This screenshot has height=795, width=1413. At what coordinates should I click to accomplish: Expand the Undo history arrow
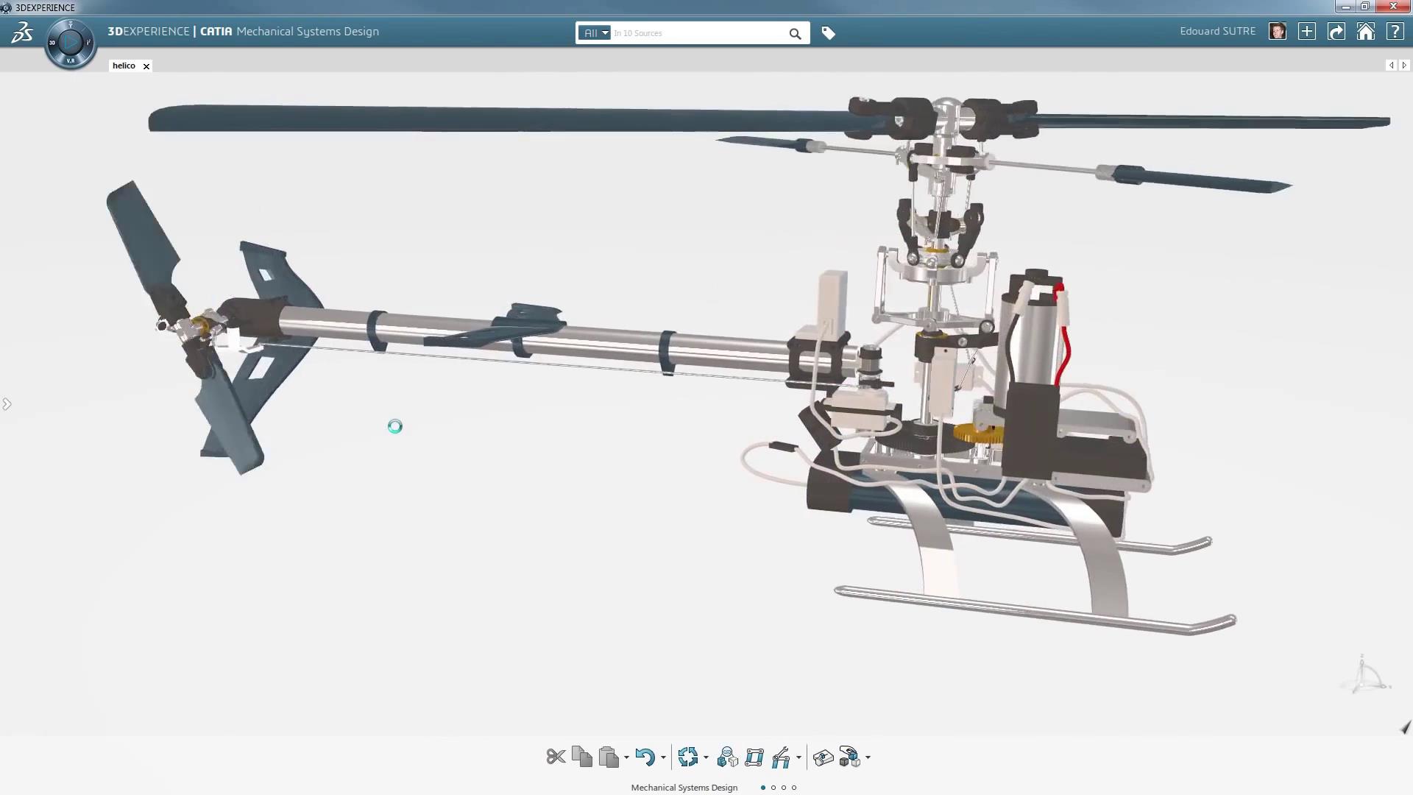(x=663, y=757)
